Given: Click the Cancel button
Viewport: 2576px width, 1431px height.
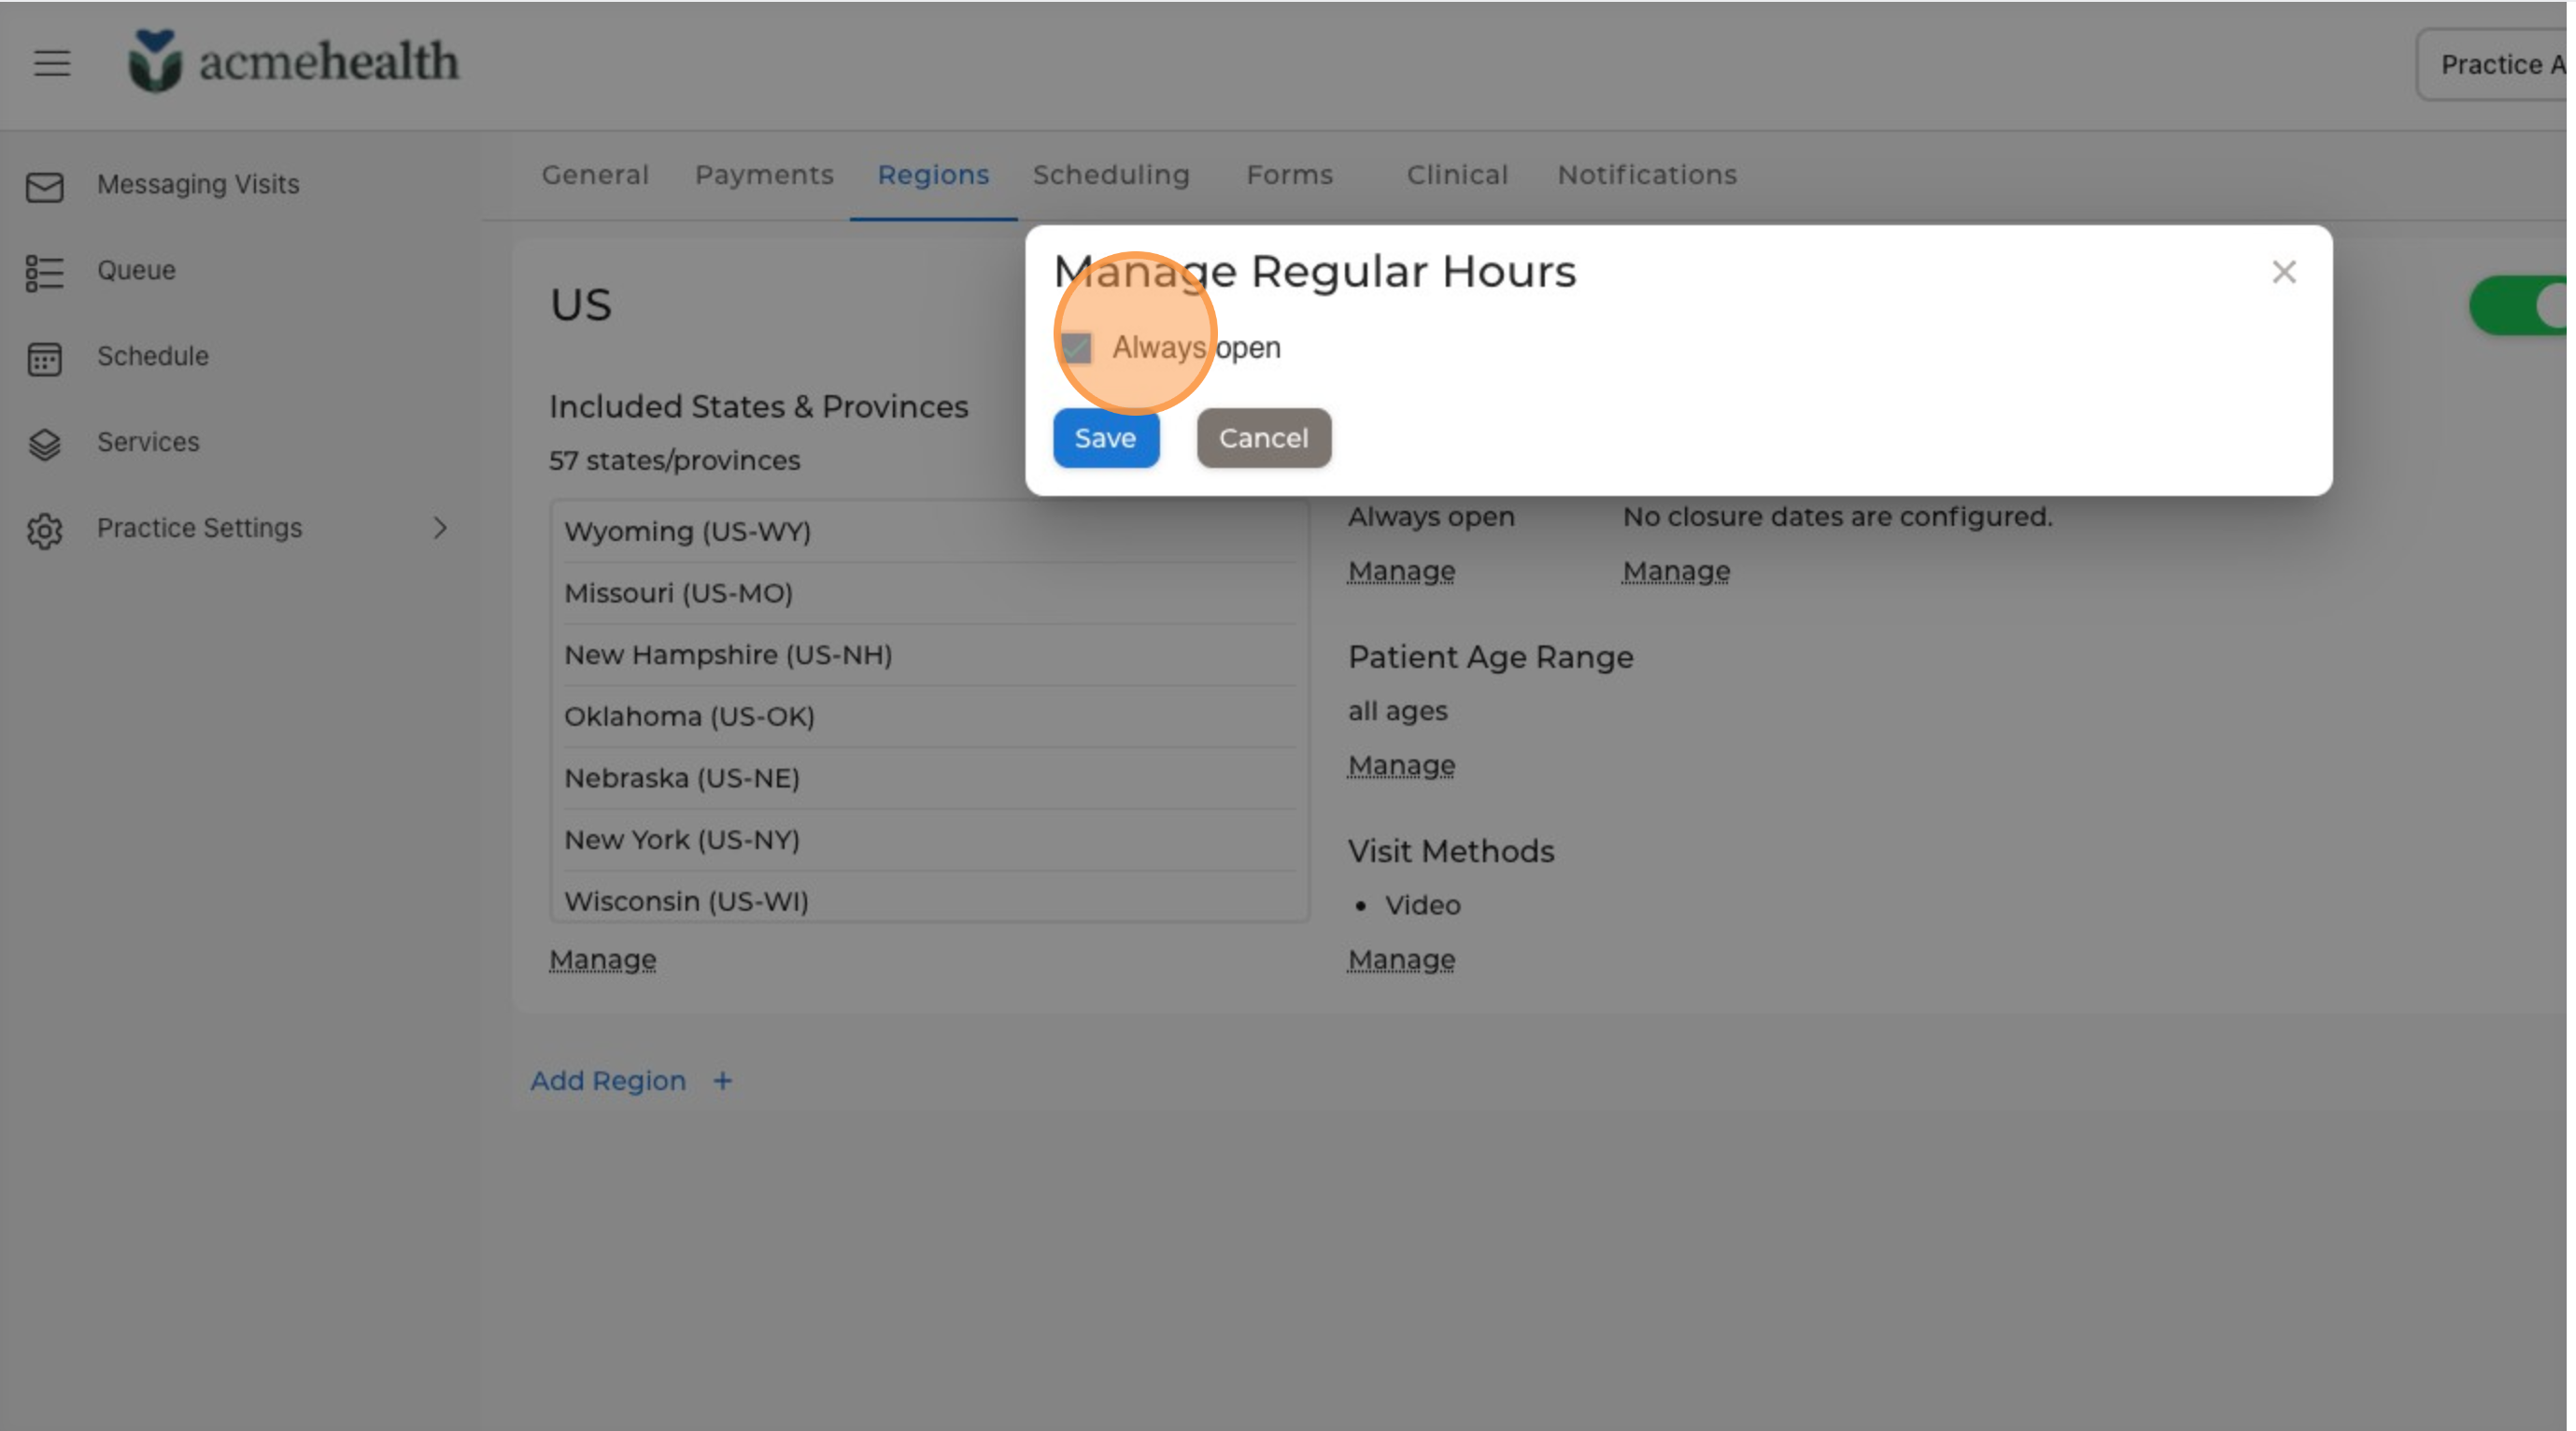Looking at the screenshot, I should [1263, 438].
